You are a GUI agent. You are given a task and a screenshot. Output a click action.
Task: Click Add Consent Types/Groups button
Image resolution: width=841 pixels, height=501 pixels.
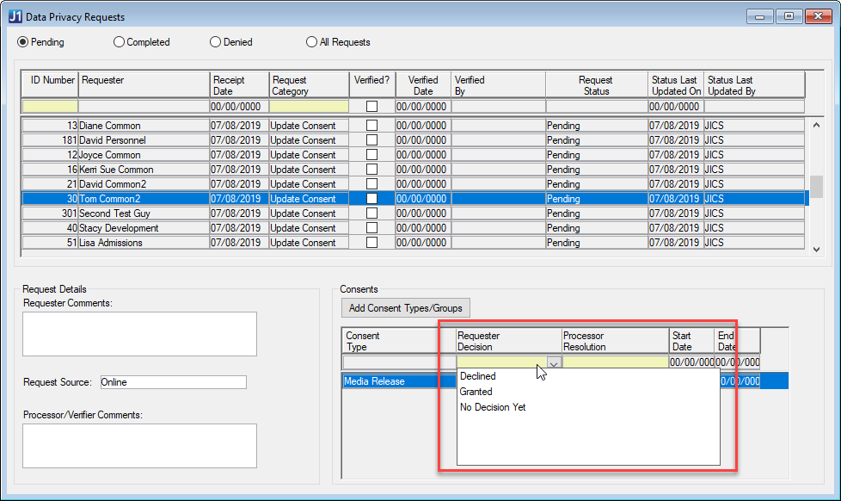coord(406,308)
